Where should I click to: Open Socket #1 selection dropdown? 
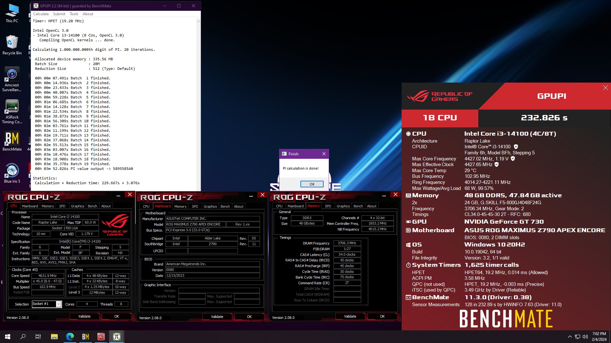click(x=47, y=304)
